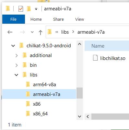Select the arm64-v8a folder in tree
The height and width of the screenshot is (130, 129).
coord(44,85)
